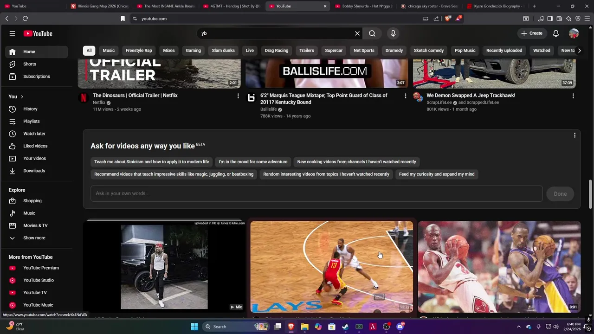
Task: Start voice search with the microphone
Action: (x=393, y=33)
